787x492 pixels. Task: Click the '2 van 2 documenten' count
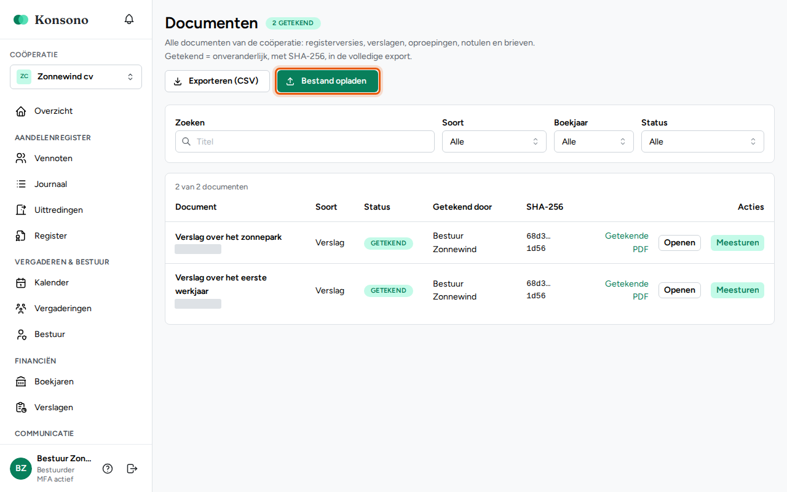coord(212,187)
